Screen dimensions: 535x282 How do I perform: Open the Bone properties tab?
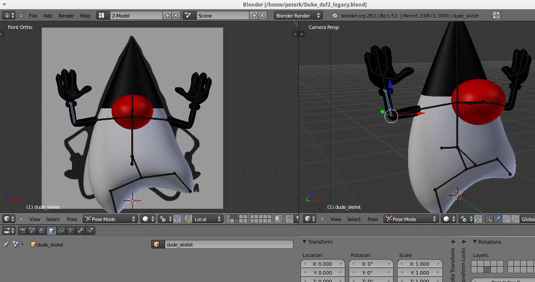80,230
